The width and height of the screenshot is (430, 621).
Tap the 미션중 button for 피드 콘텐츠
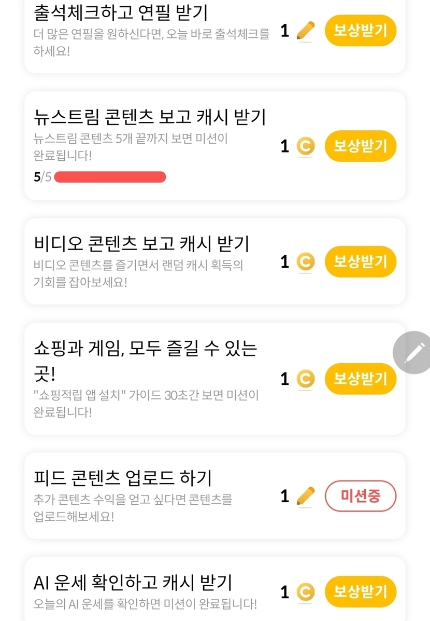pyautogui.click(x=361, y=496)
